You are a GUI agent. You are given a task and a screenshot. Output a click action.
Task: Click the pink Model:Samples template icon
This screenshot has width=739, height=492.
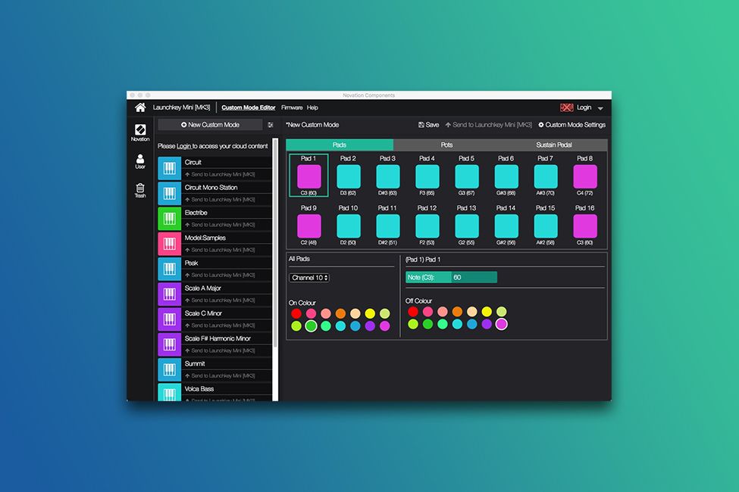tap(169, 244)
